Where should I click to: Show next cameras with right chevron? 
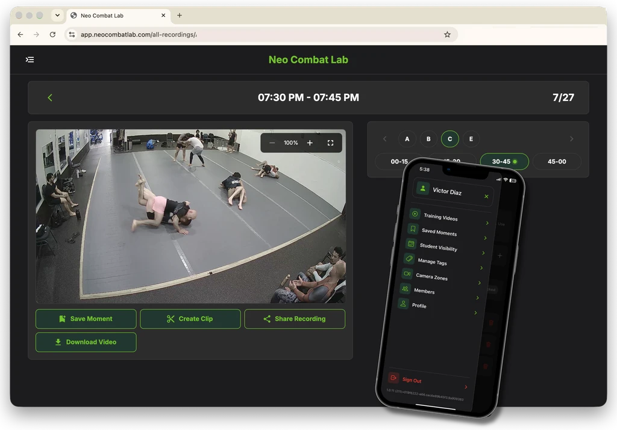(571, 139)
